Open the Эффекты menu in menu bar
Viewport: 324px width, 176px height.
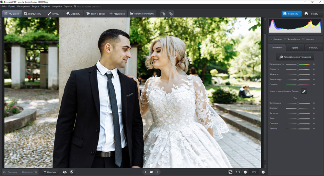45,6
